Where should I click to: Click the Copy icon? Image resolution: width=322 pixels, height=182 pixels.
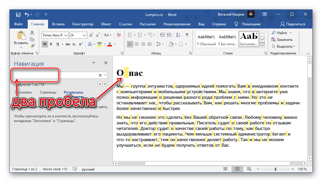(32, 39)
